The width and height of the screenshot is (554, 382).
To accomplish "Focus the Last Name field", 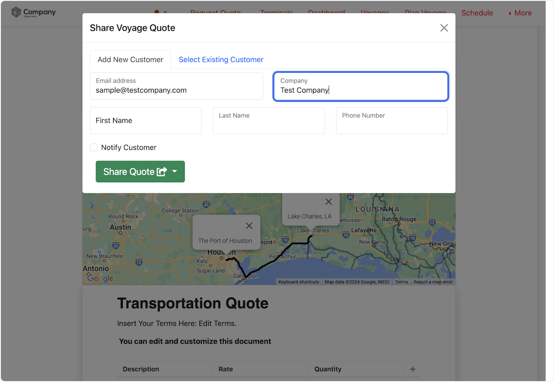I will click(x=269, y=121).
